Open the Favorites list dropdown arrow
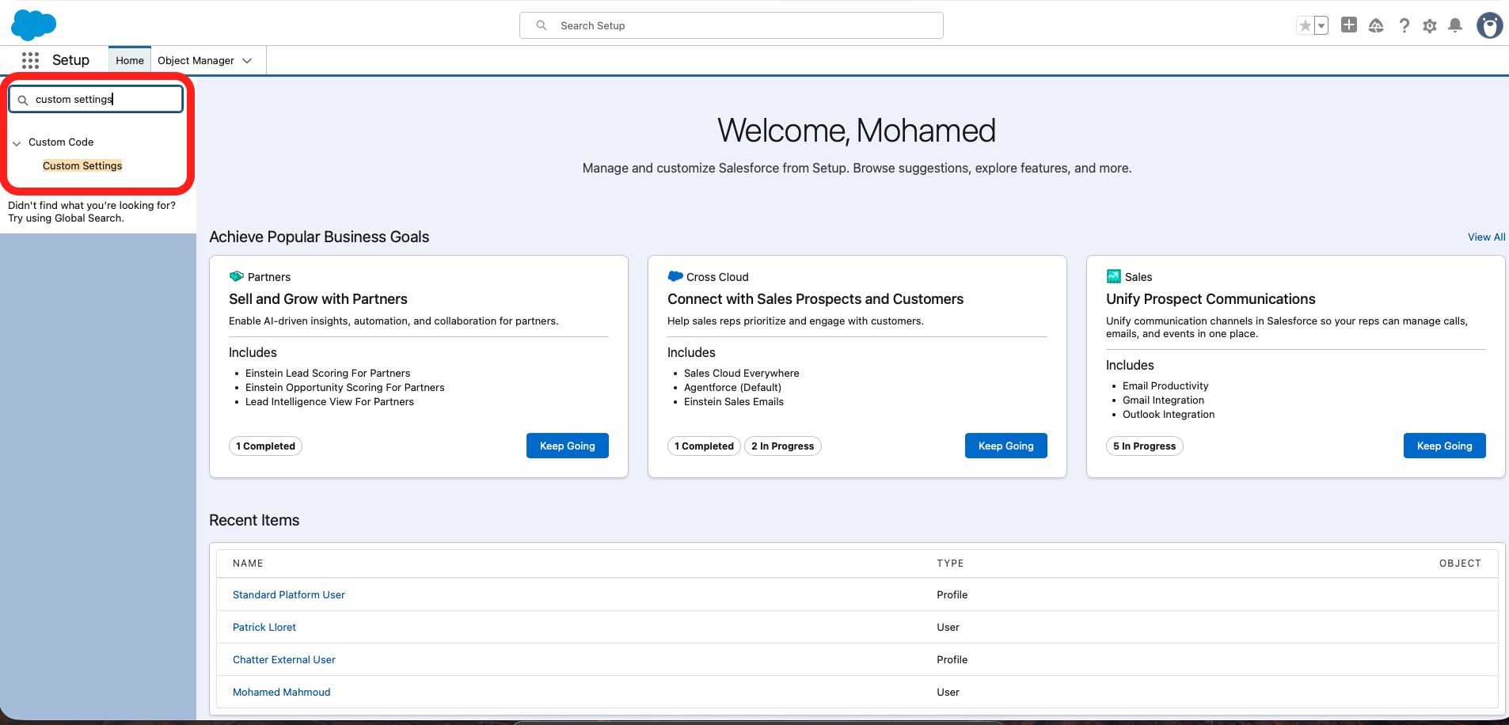The height and width of the screenshot is (725, 1509). 1321,26
